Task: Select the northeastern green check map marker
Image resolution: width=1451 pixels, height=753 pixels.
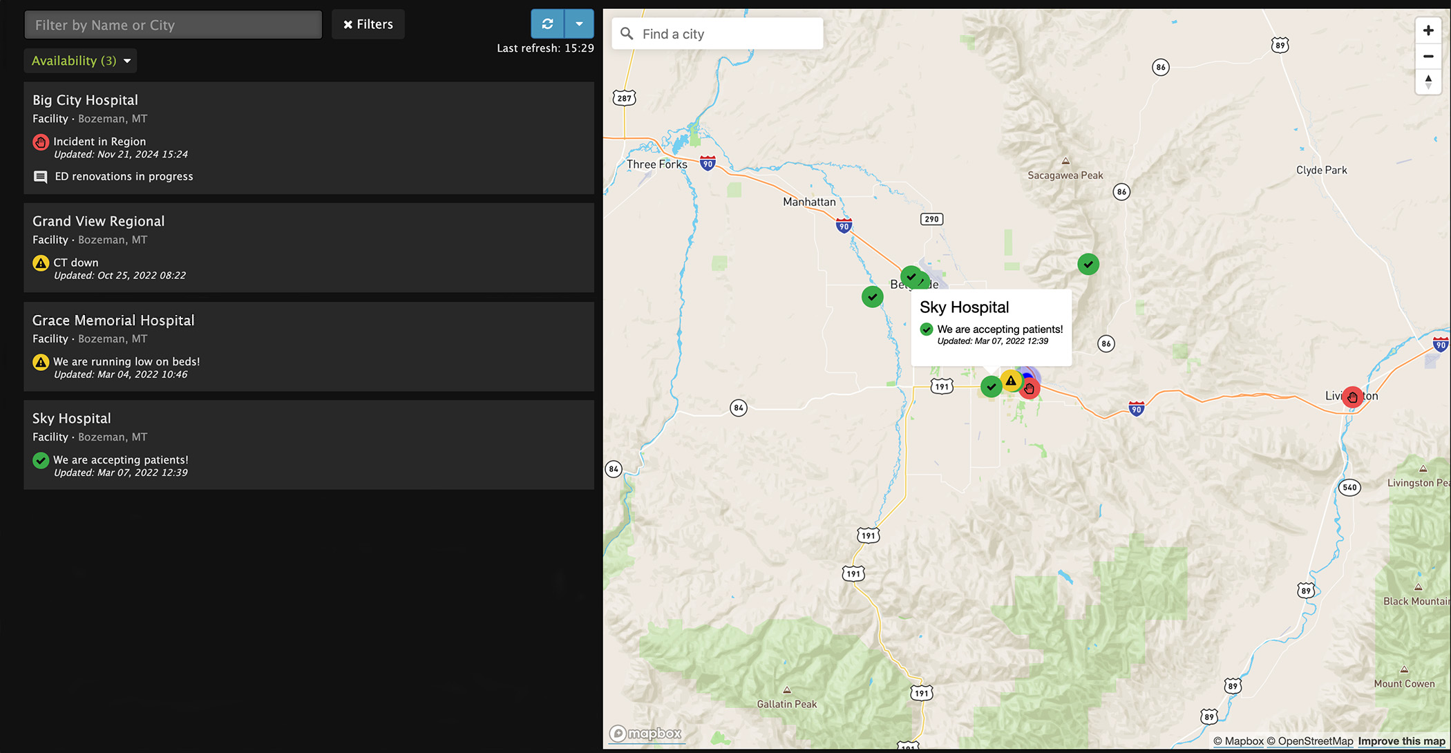Action: click(1088, 264)
